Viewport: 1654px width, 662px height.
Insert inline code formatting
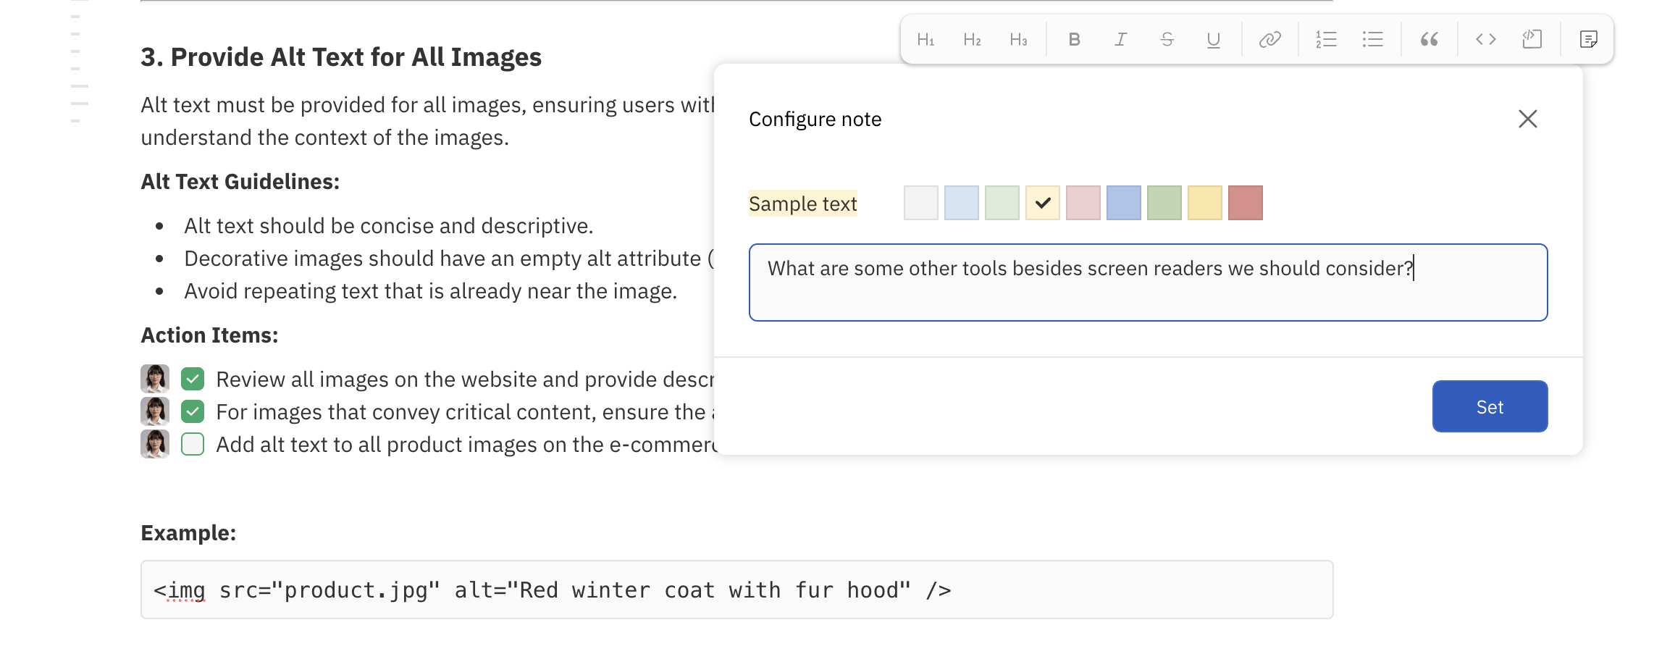tap(1485, 40)
